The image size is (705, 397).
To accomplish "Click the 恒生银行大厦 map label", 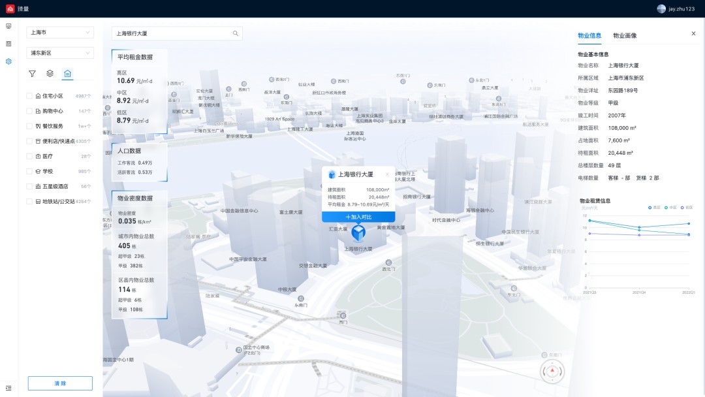I will (490, 244).
